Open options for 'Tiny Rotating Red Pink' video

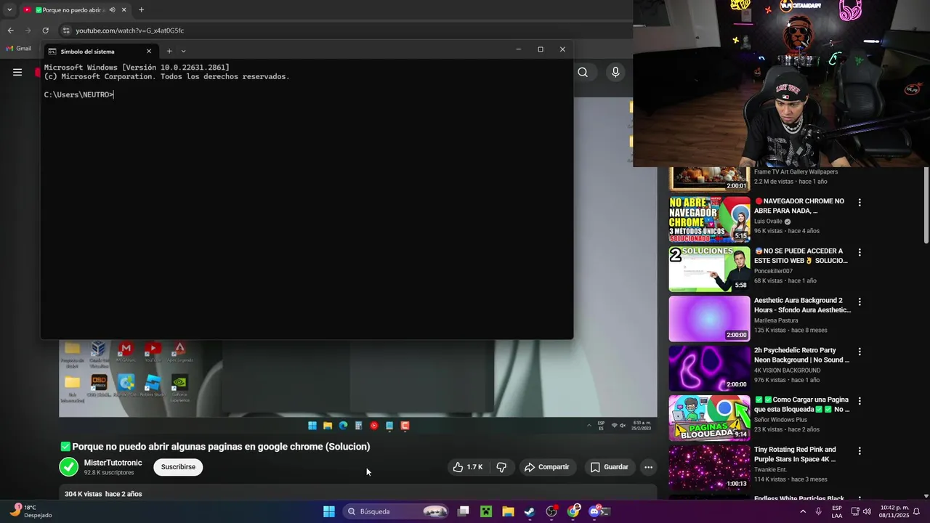tap(860, 450)
